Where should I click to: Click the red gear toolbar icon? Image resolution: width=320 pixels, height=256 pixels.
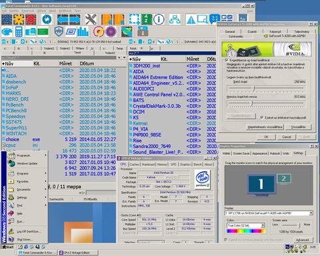coord(31,19)
